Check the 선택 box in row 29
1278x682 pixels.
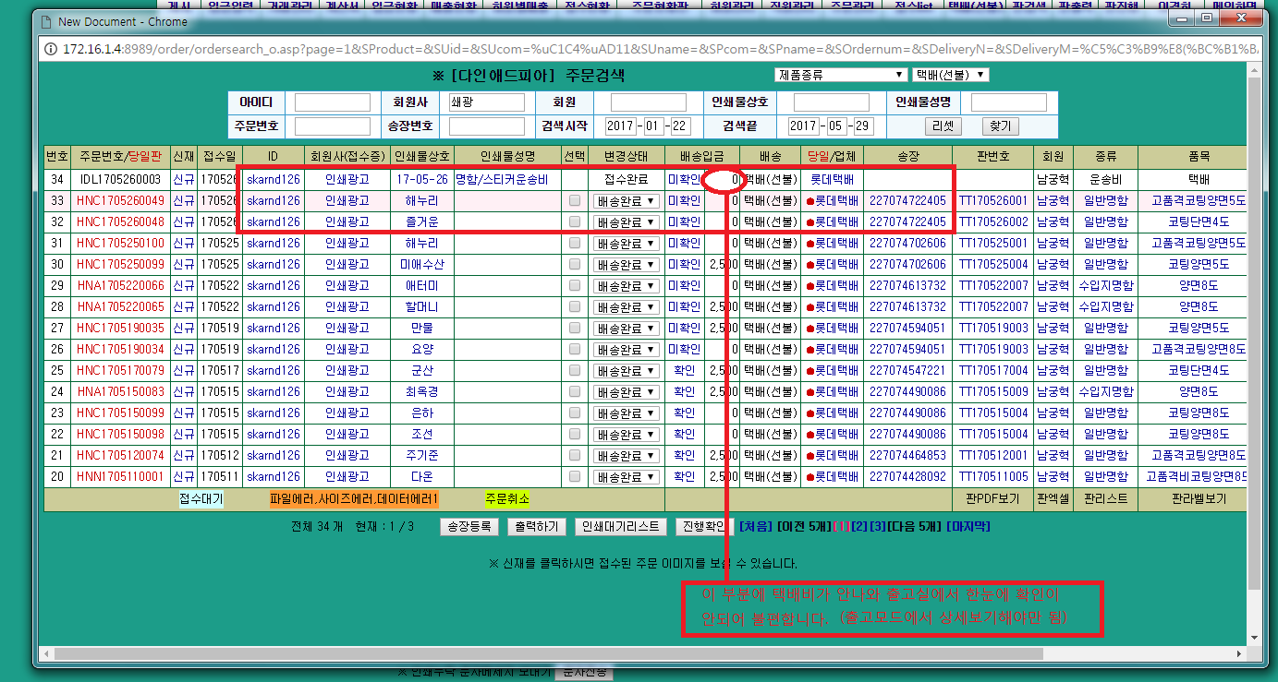click(x=575, y=285)
